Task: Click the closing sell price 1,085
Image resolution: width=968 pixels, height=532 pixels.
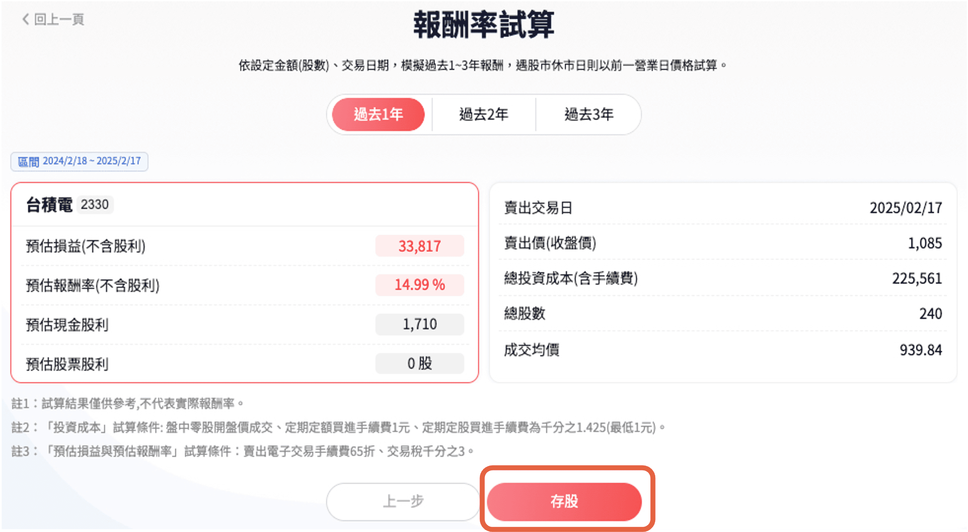Action: coord(925,243)
